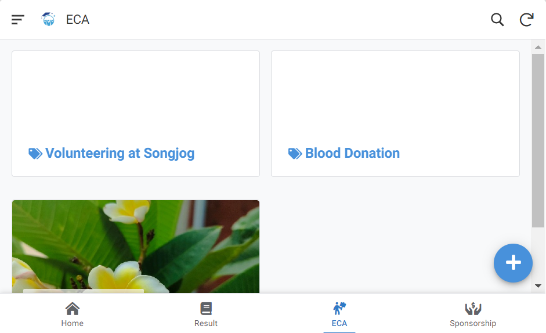Open the hamburger navigation menu
This screenshot has height=333, width=546.
click(x=18, y=20)
